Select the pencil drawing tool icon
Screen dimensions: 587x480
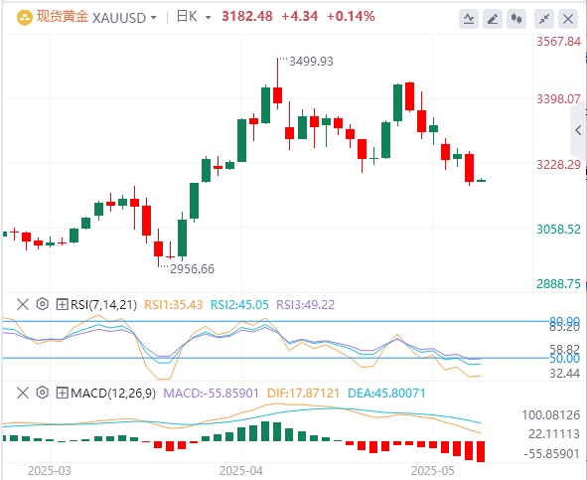(x=493, y=19)
